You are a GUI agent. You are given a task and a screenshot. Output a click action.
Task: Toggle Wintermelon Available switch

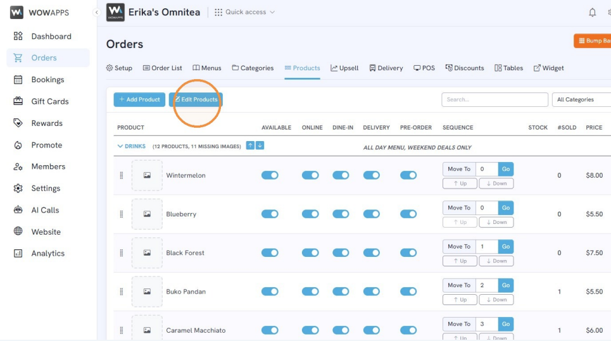(x=270, y=175)
